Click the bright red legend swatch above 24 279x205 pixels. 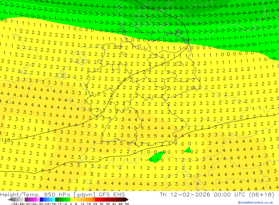click(96, 200)
